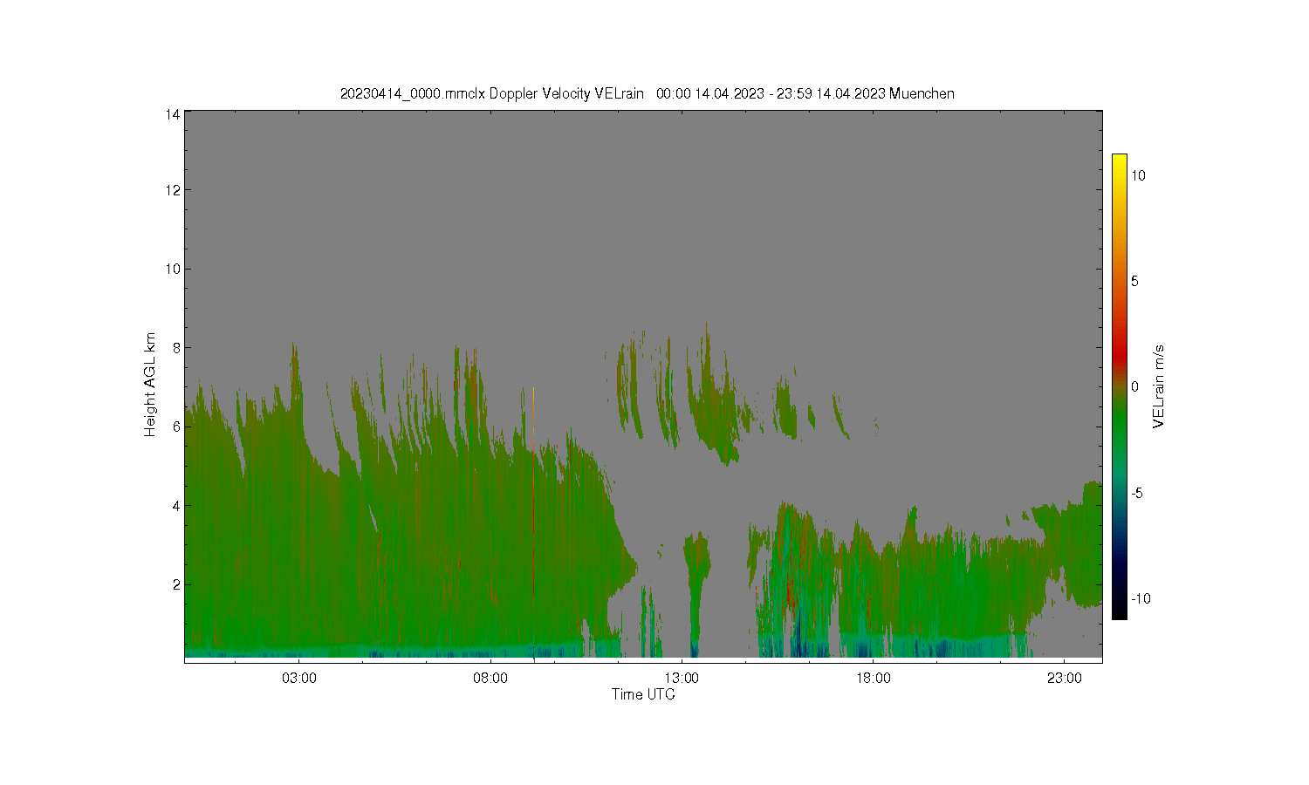Screen dimensions: 1309x785
Task: Click the height axis tick label 10
Action: (x=173, y=269)
